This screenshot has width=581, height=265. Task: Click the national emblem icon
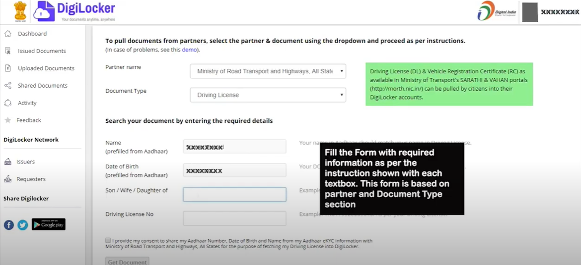click(x=20, y=11)
